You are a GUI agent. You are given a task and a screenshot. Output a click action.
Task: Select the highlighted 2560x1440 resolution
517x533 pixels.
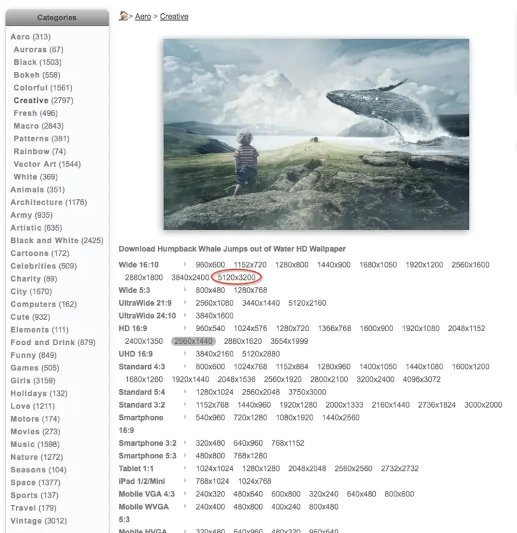tap(193, 341)
